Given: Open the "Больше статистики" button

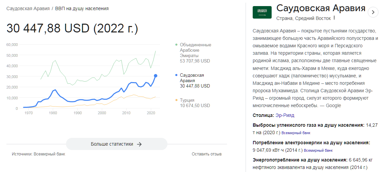Looking at the screenshot, I should [116, 144].
